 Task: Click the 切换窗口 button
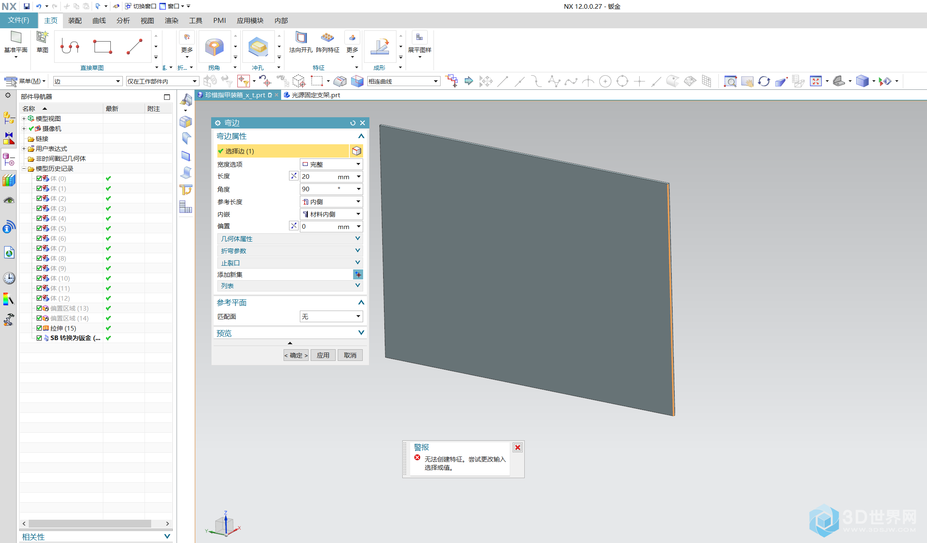[x=141, y=6]
